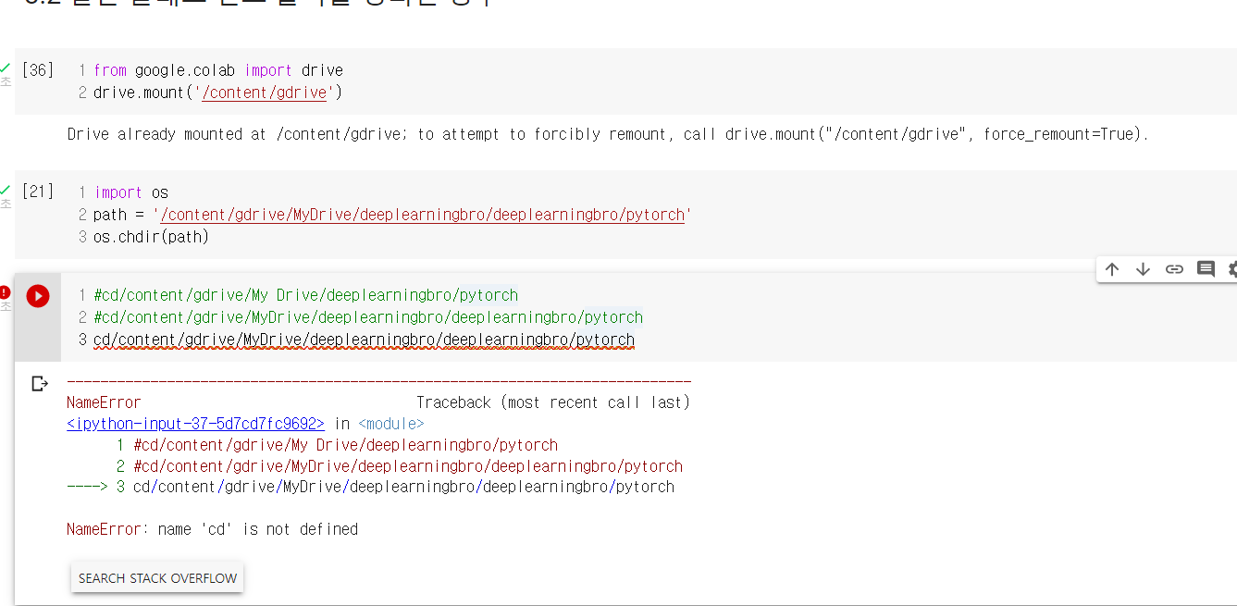Click the underlined pytorch path string in cell 21

click(423, 215)
